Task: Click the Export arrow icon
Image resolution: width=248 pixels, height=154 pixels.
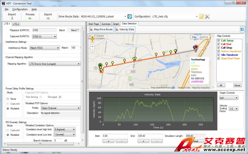Action: click(48, 18)
